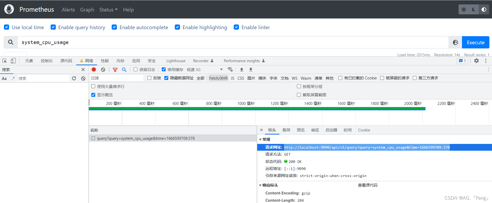The image size is (492, 203).
Task: Enable 使用大量请求行 checkbox
Action: click(x=93, y=86)
